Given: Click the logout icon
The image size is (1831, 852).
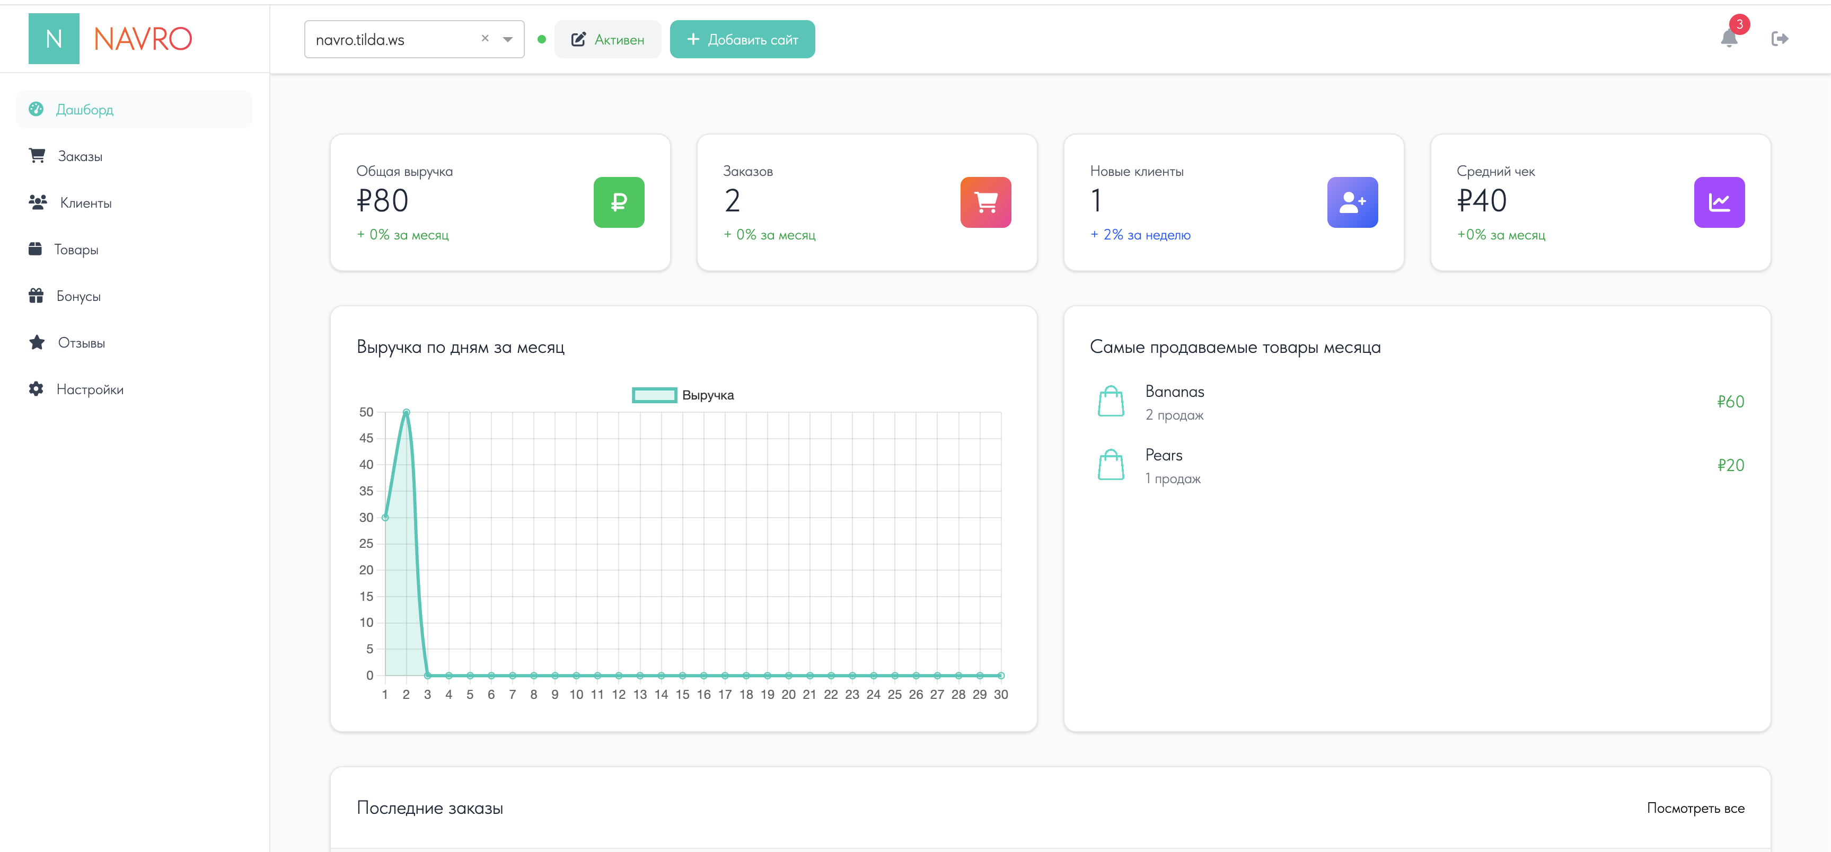Looking at the screenshot, I should pyautogui.click(x=1779, y=38).
